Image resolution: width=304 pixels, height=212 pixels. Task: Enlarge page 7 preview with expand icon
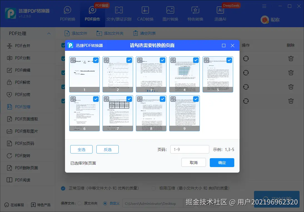106,99
